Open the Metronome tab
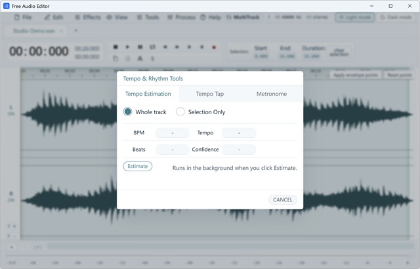The image size is (420, 269). coord(271,94)
